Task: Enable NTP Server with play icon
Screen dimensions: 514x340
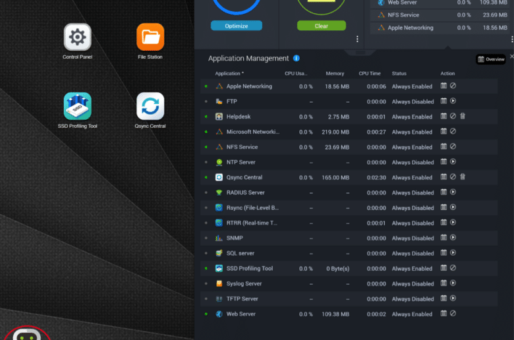Action: tap(453, 161)
